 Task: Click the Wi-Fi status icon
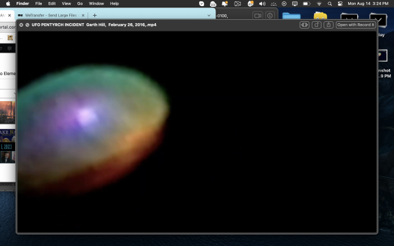point(319,3)
